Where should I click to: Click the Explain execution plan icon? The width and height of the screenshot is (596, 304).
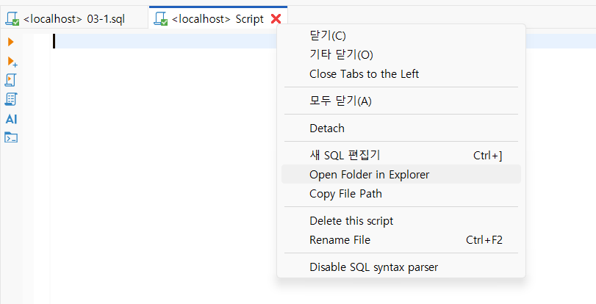point(11,98)
